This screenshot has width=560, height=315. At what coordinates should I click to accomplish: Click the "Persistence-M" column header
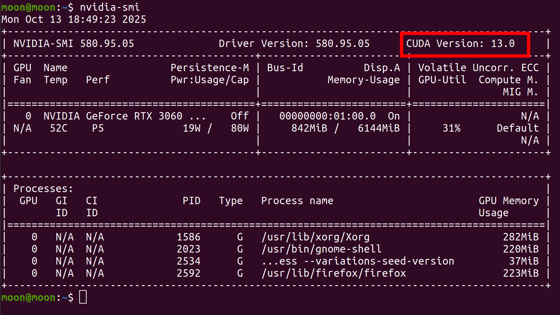(210, 68)
